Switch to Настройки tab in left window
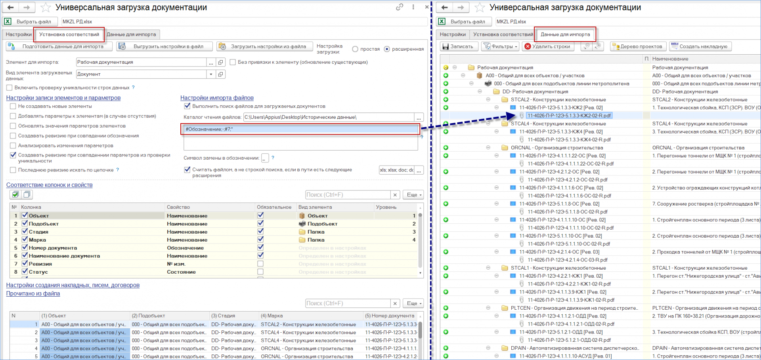Screen dimensions: 761x360 18,34
